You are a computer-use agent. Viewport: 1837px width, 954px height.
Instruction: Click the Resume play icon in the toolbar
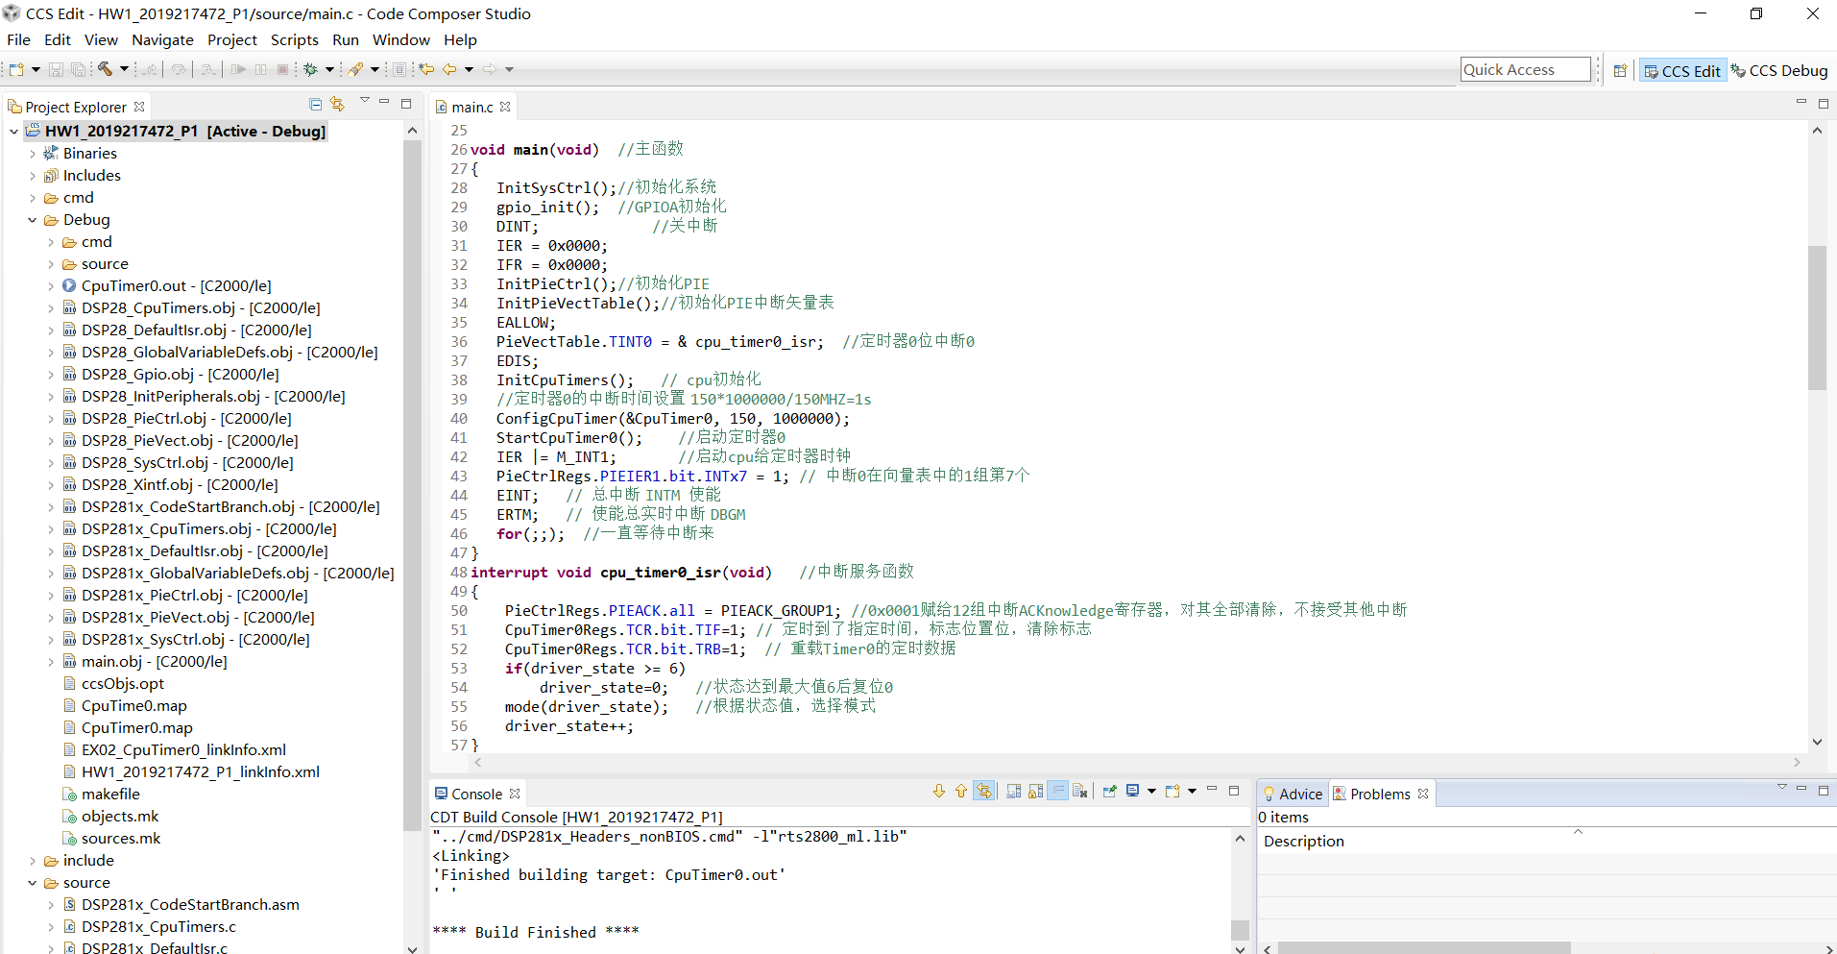[237, 69]
